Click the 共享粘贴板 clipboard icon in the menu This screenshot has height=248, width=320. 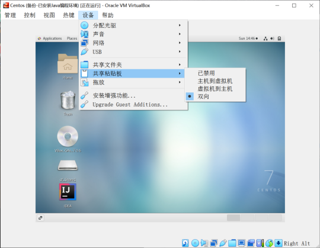(x=85, y=73)
